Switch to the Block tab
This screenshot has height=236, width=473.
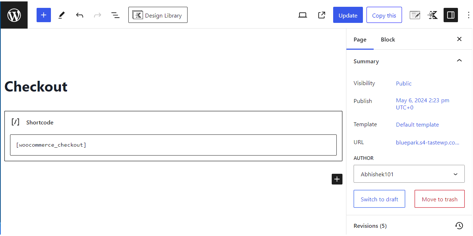point(388,39)
